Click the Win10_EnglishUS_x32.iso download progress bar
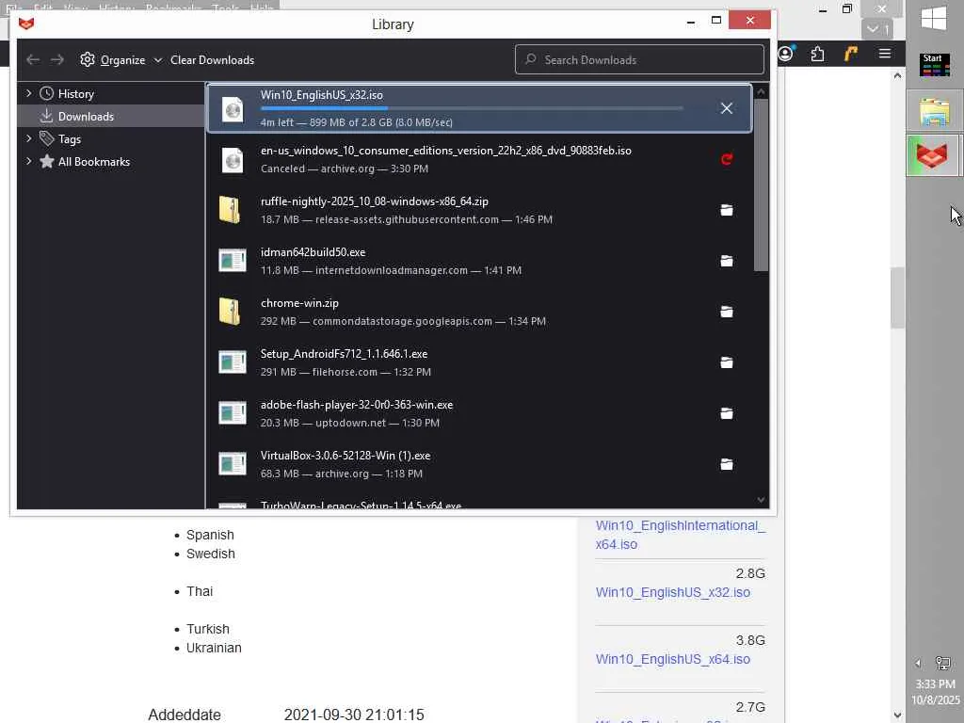Image resolution: width=964 pixels, height=723 pixels. [472, 108]
